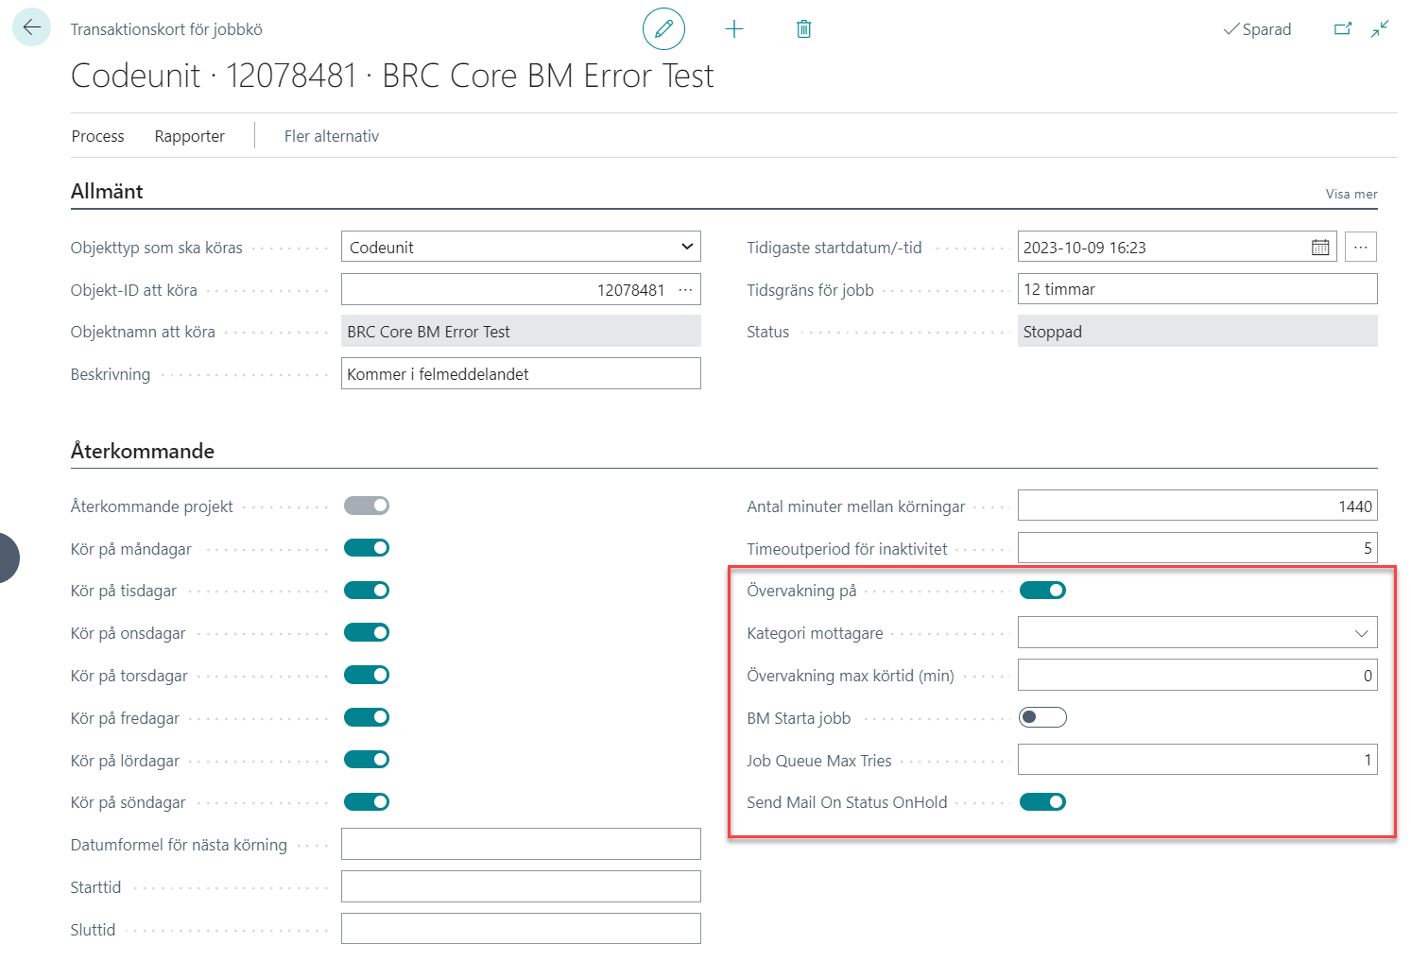Click Objektnamn value BRC Core BM Error Test
Image resolution: width=1411 pixels, height=961 pixels.
[x=521, y=331]
